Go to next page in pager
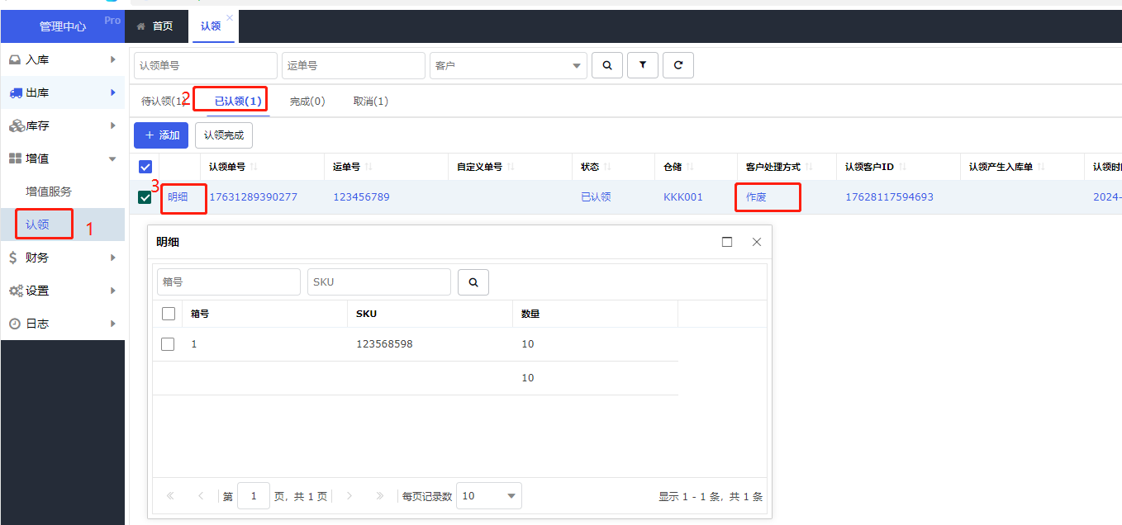This screenshot has width=1122, height=525. [349, 496]
